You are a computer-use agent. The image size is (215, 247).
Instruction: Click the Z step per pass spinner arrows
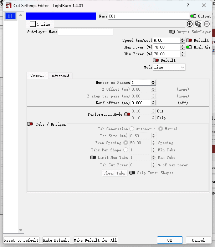[153, 96]
